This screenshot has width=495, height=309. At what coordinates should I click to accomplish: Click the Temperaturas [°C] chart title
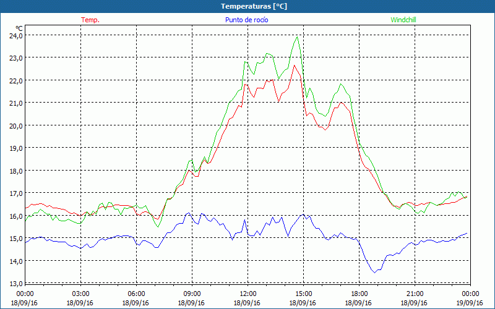point(254,6)
